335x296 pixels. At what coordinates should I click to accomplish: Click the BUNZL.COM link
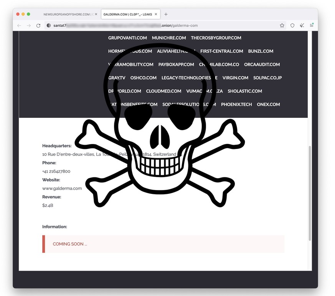261,51
